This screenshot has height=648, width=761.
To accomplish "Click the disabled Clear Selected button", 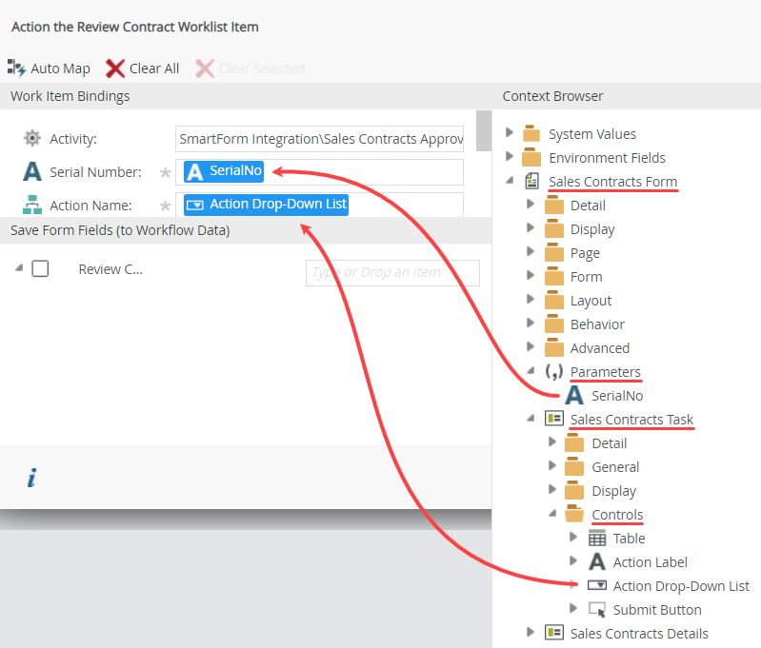I will coord(250,69).
